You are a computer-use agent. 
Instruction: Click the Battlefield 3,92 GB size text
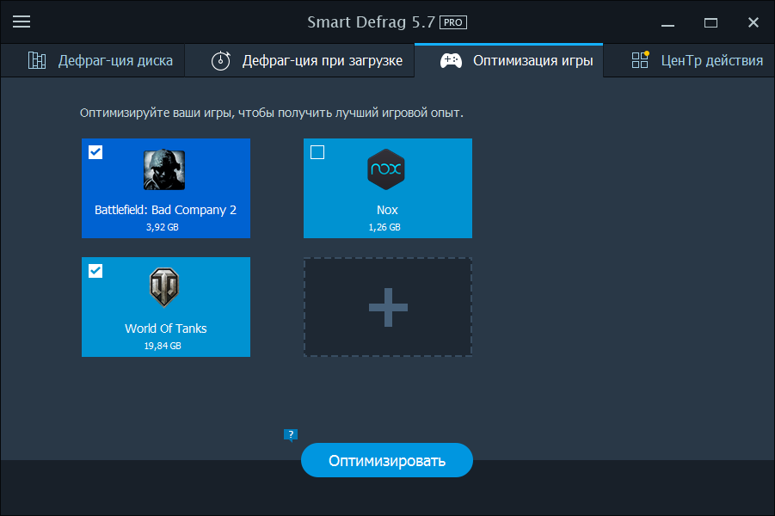click(162, 227)
